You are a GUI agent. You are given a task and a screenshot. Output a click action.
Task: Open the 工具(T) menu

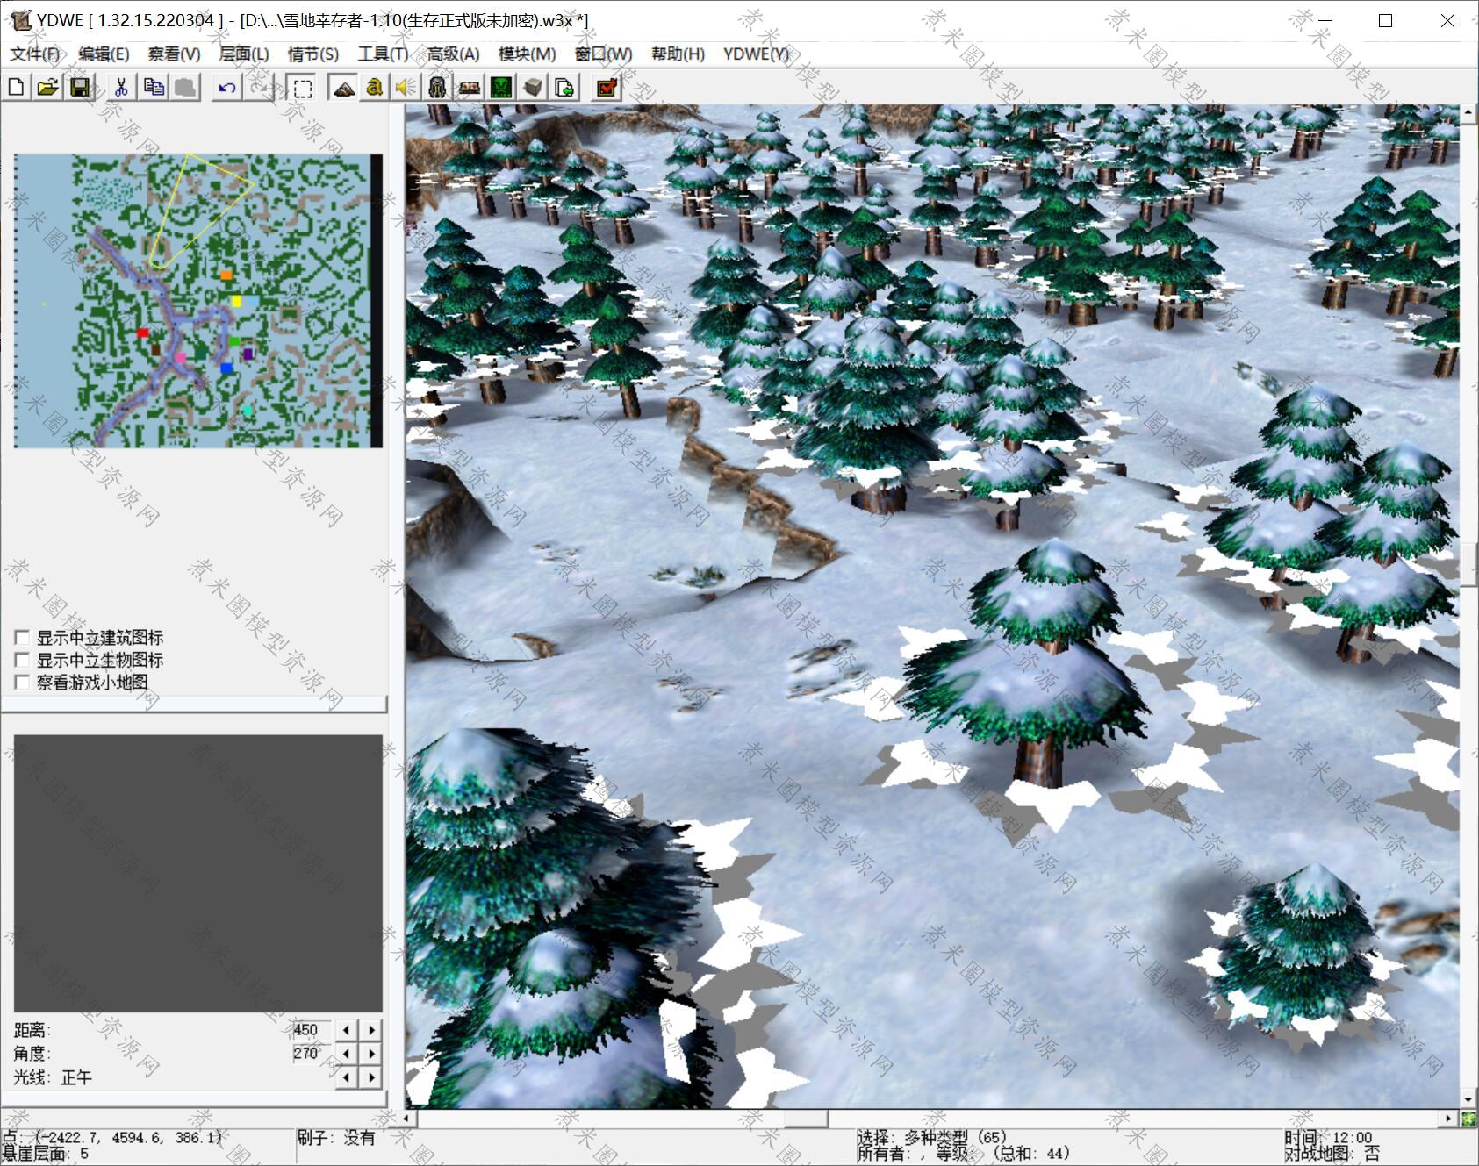[x=383, y=54]
